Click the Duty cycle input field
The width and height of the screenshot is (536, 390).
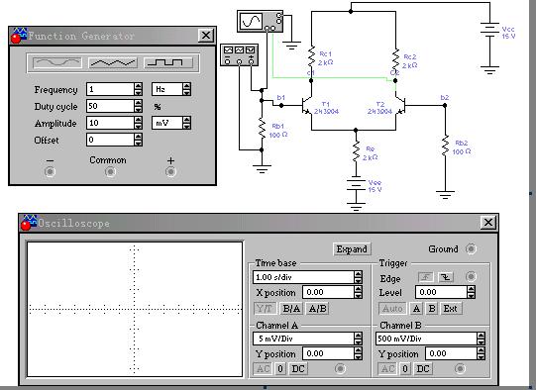(110, 106)
